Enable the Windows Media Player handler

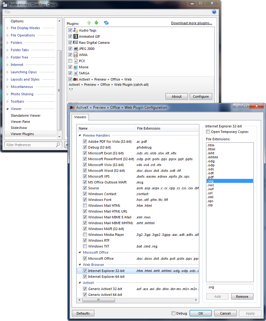(85, 235)
